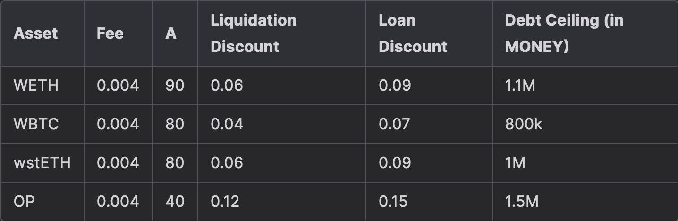The image size is (678, 221).
Task: Click the Debt Ceiling column header
Action: pos(564,34)
